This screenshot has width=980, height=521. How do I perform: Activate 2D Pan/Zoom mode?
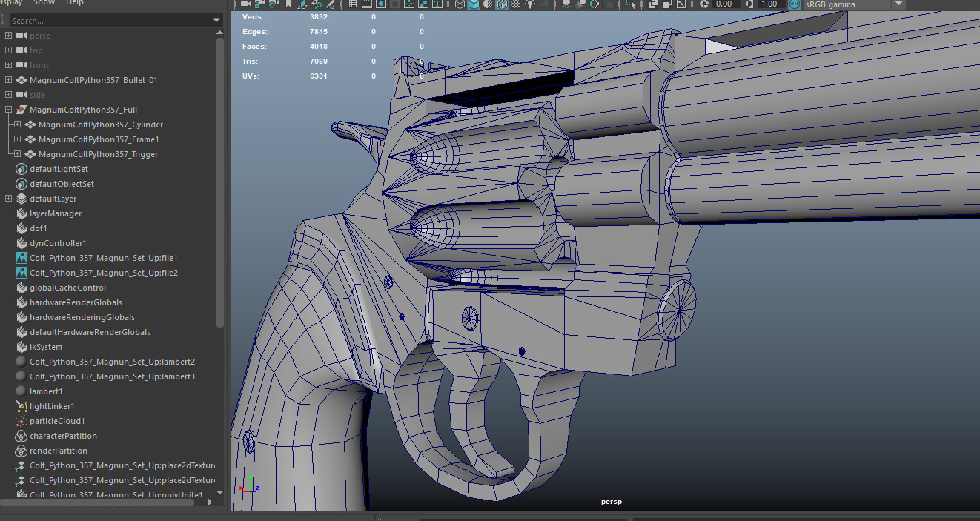[317, 4]
